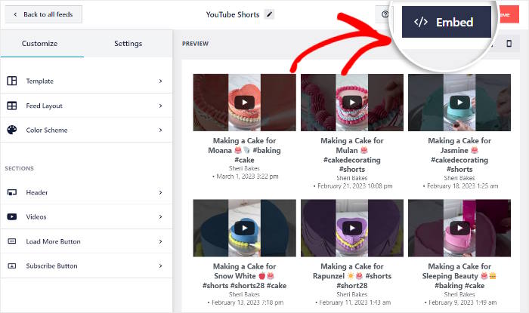Viewport: 529px width, 313px height.
Task: Expand the Template chevron
Action: pyautogui.click(x=160, y=81)
